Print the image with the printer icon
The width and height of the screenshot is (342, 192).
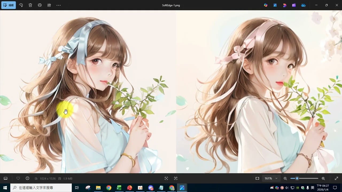coord(40,5)
